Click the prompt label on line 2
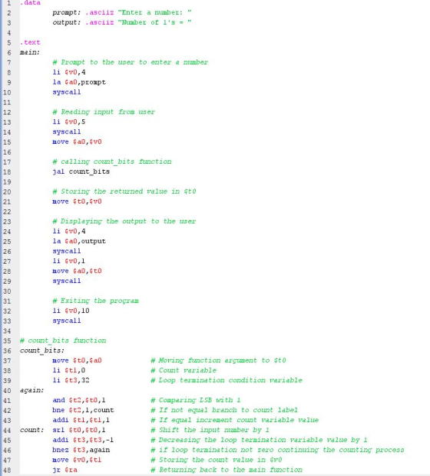This screenshot has width=430, height=476. (67, 12)
